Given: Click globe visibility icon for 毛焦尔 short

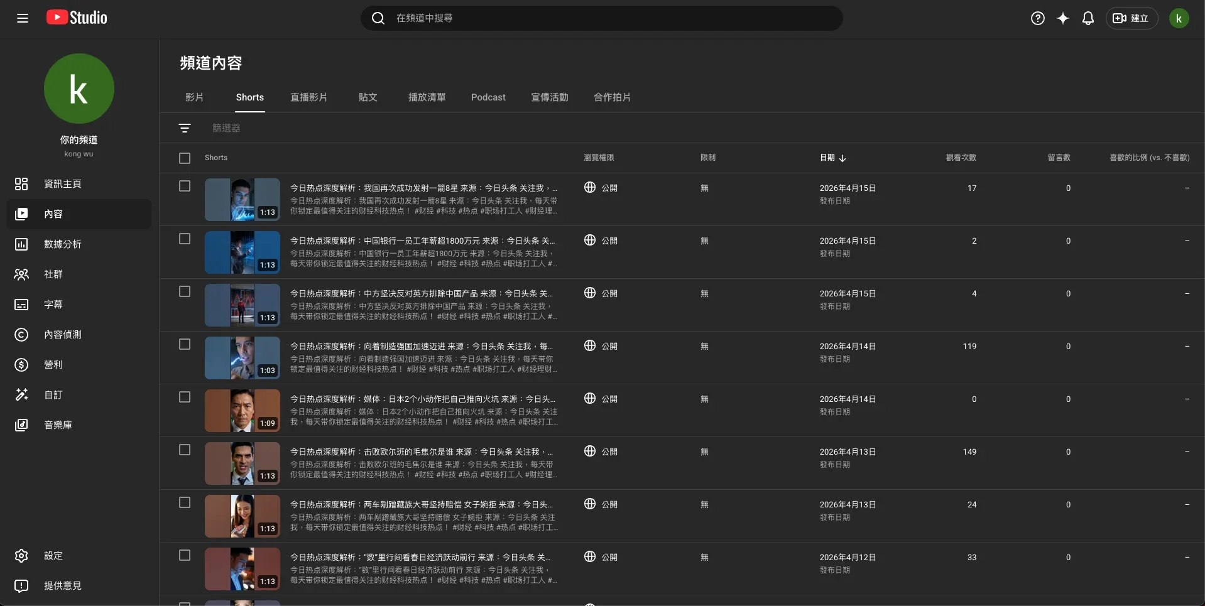Looking at the screenshot, I should [x=590, y=451].
